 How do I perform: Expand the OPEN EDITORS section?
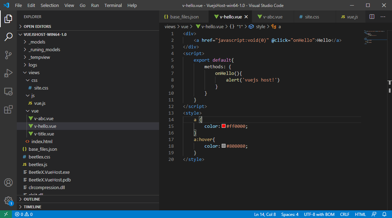(88, 26)
